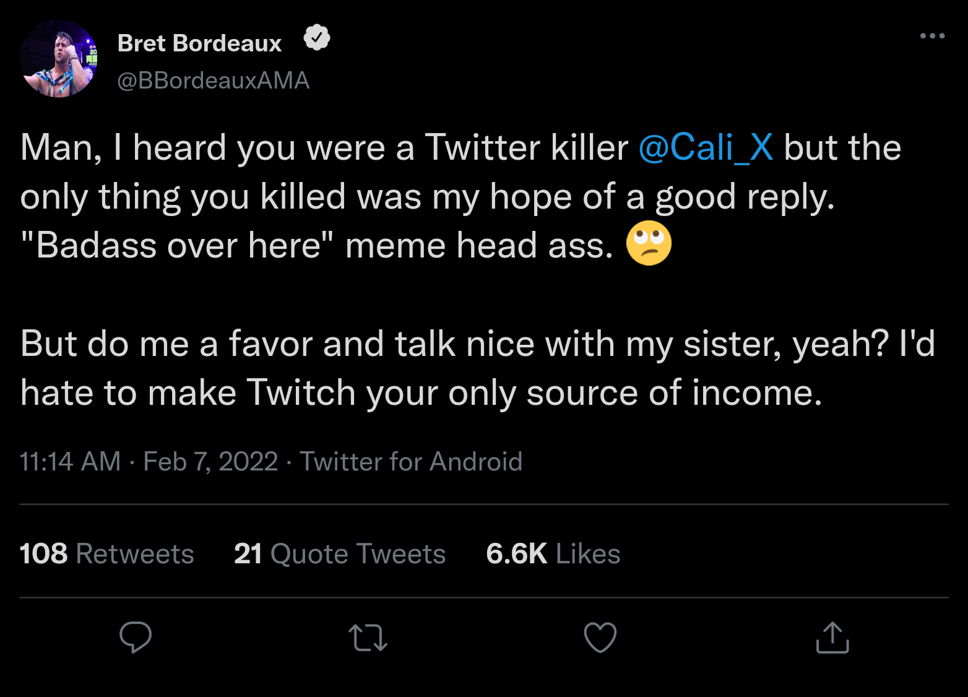The height and width of the screenshot is (697, 968).
Task: Open the three-dot more options menu
Action: (x=932, y=36)
